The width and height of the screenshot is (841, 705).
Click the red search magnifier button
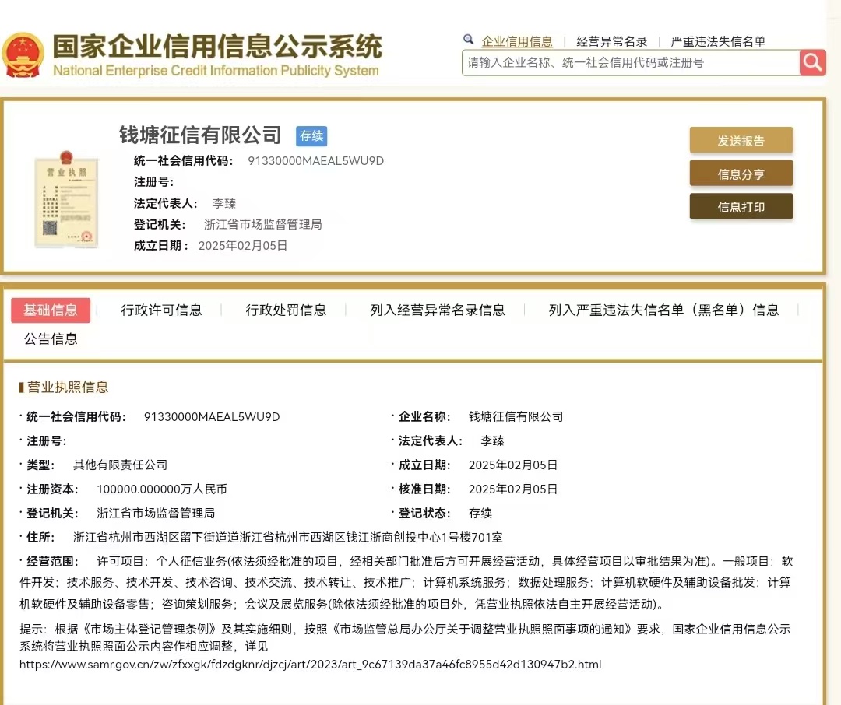click(812, 62)
